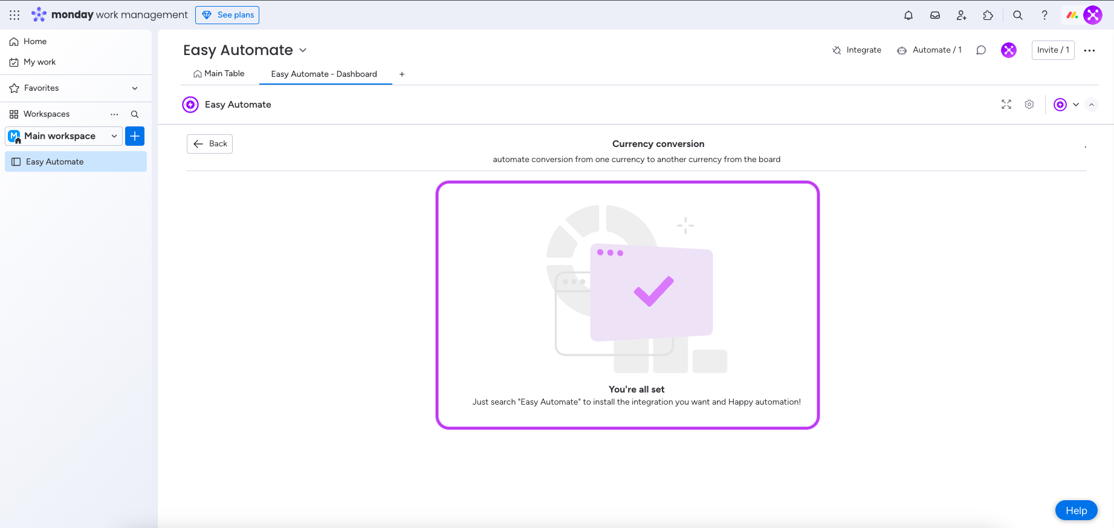Expand widget to fullscreen
This screenshot has height=528, width=1114.
1006,105
